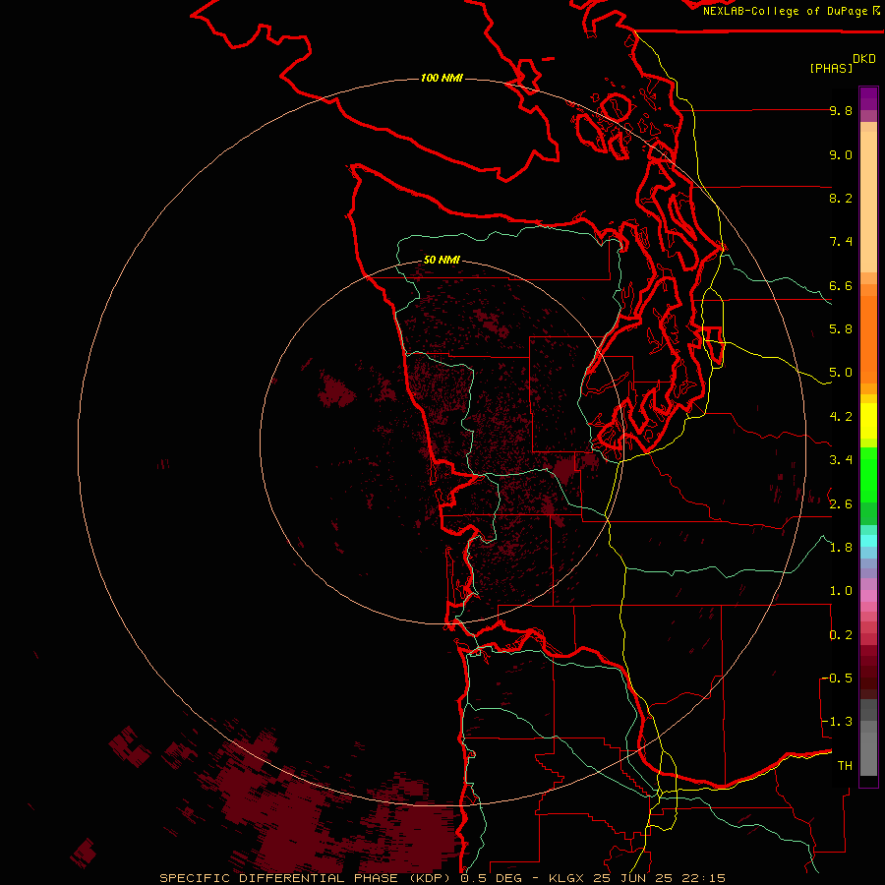
Task: Click the -0.5 scale value
Action: click(837, 678)
